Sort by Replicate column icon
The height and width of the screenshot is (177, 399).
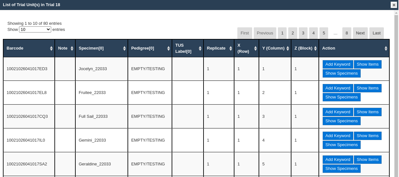(231, 48)
